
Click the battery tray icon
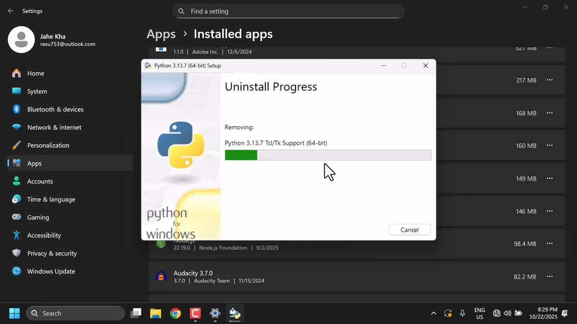518,313
